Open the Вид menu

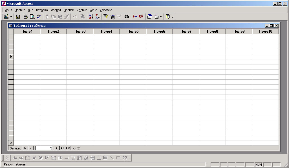(31, 10)
